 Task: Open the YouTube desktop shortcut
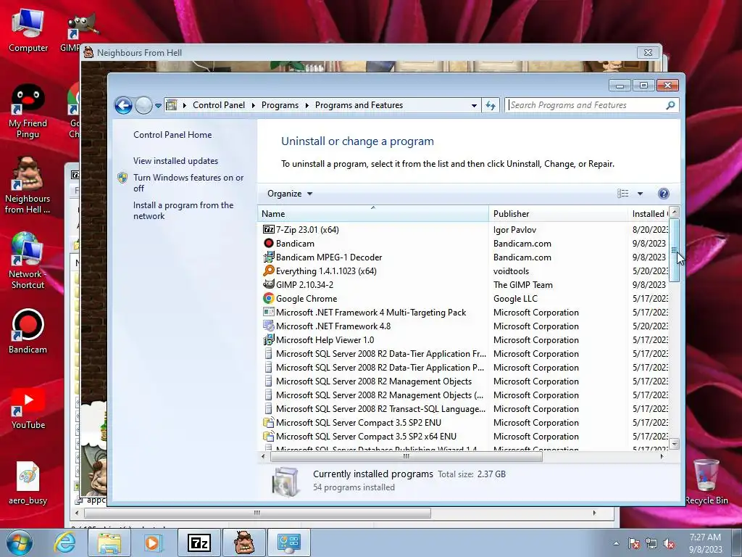point(28,408)
